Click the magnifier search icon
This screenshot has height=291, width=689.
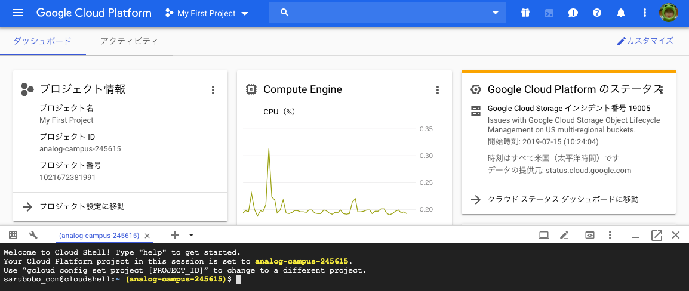click(284, 13)
